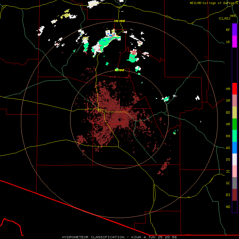Click the BD legend label

tap(228, 113)
